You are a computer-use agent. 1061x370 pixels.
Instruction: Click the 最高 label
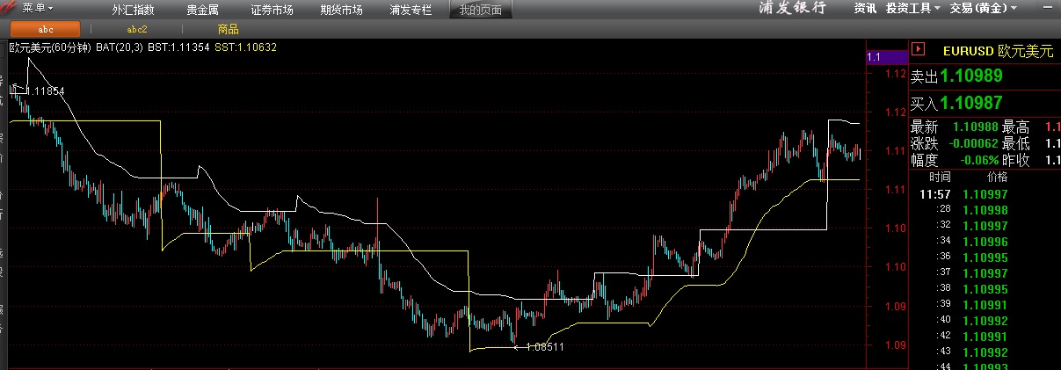click(1015, 127)
